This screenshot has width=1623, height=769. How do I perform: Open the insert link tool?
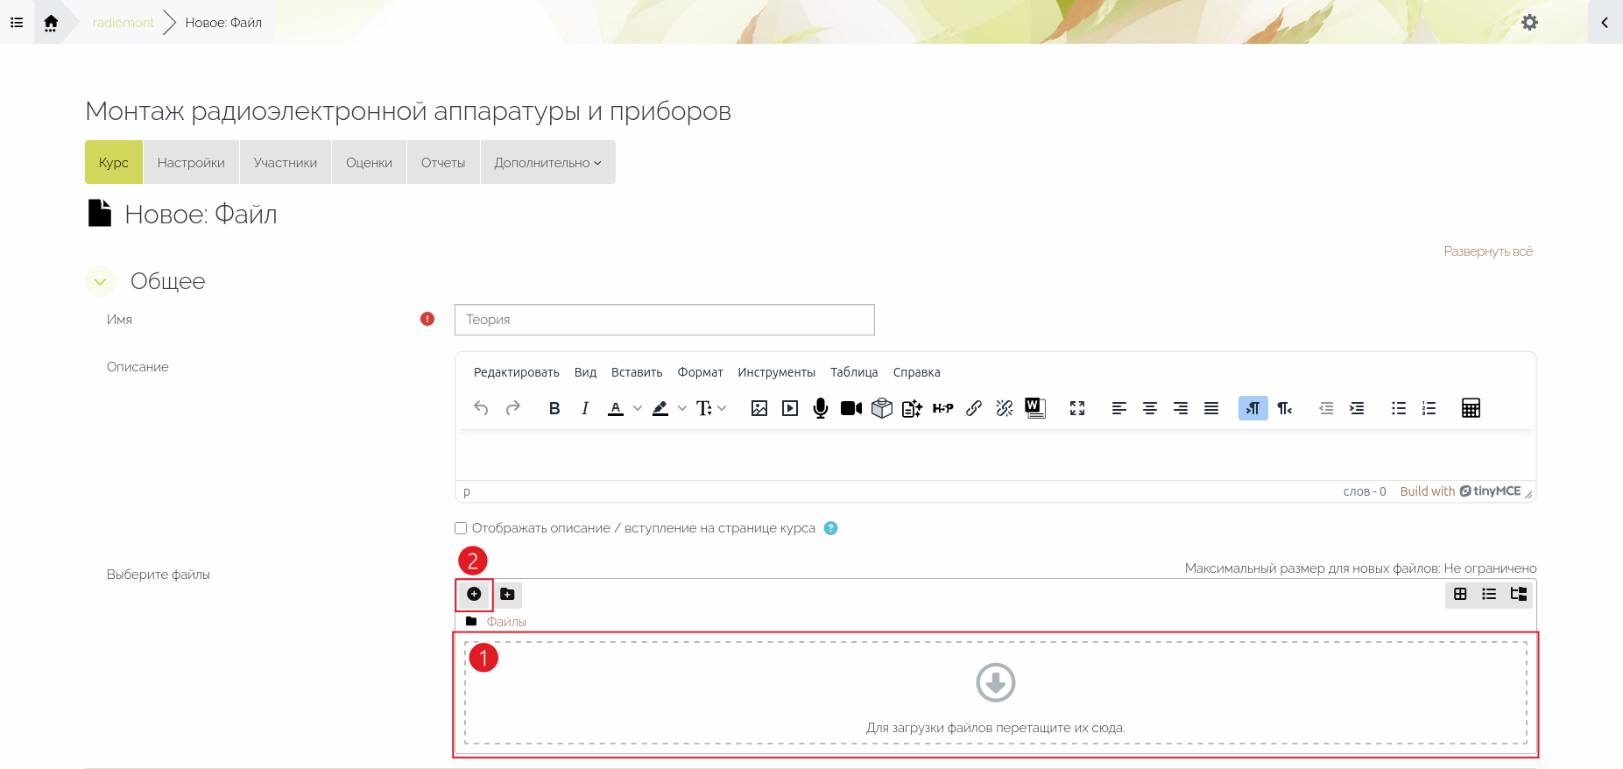[x=973, y=408]
